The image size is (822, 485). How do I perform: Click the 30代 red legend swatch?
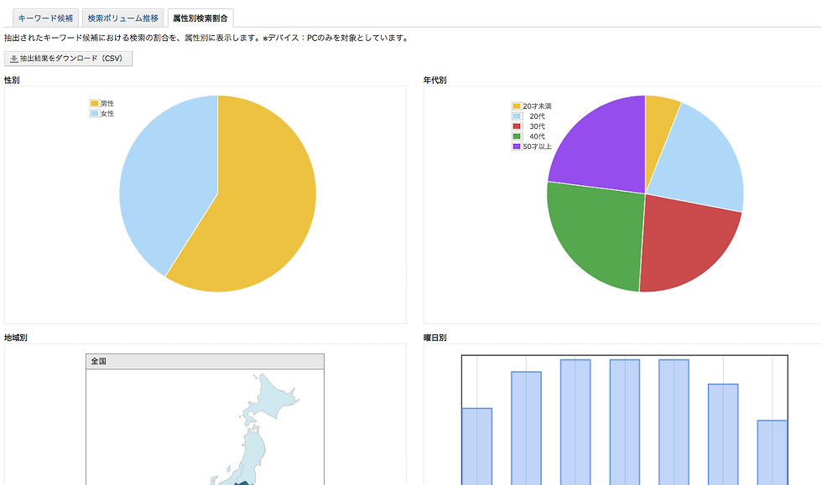click(x=517, y=126)
